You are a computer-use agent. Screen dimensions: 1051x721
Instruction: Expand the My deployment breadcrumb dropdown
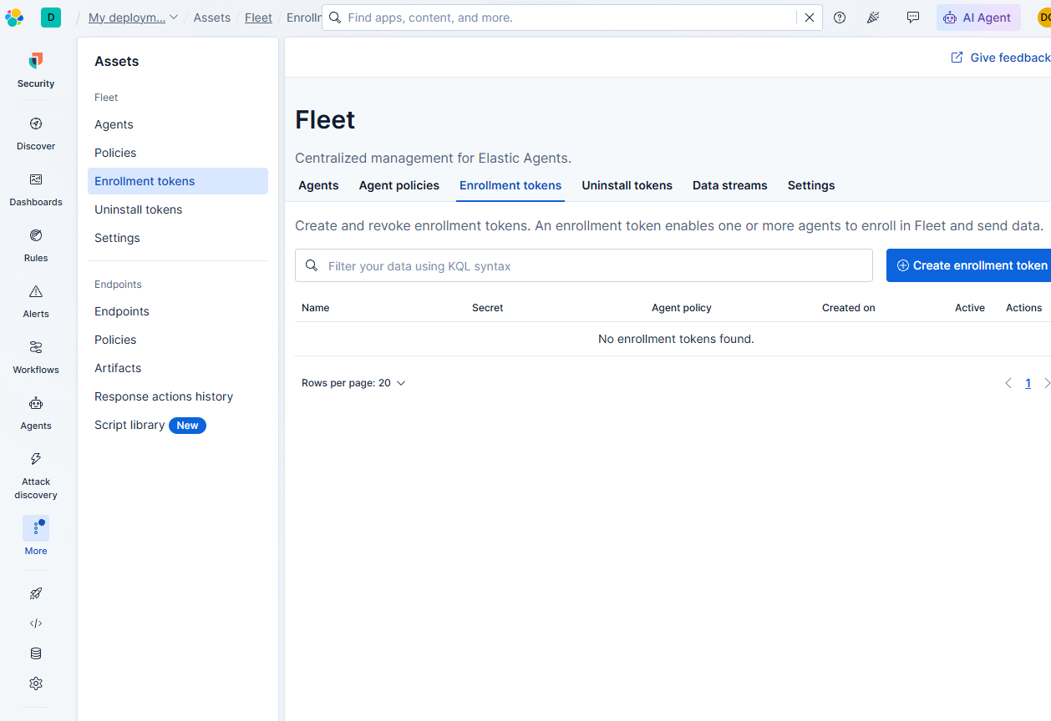pos(133,18)
